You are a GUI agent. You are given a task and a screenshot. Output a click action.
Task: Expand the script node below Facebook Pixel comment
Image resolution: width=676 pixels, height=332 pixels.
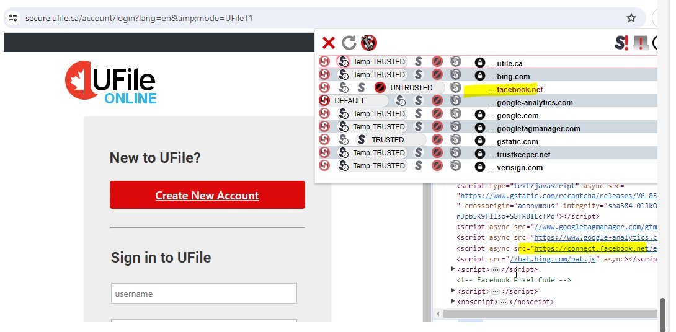453,290
